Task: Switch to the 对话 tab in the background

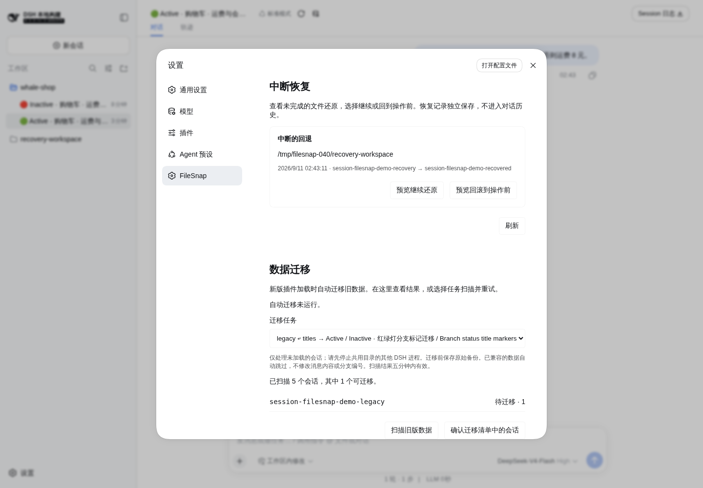Action: [x=157, y=27]
